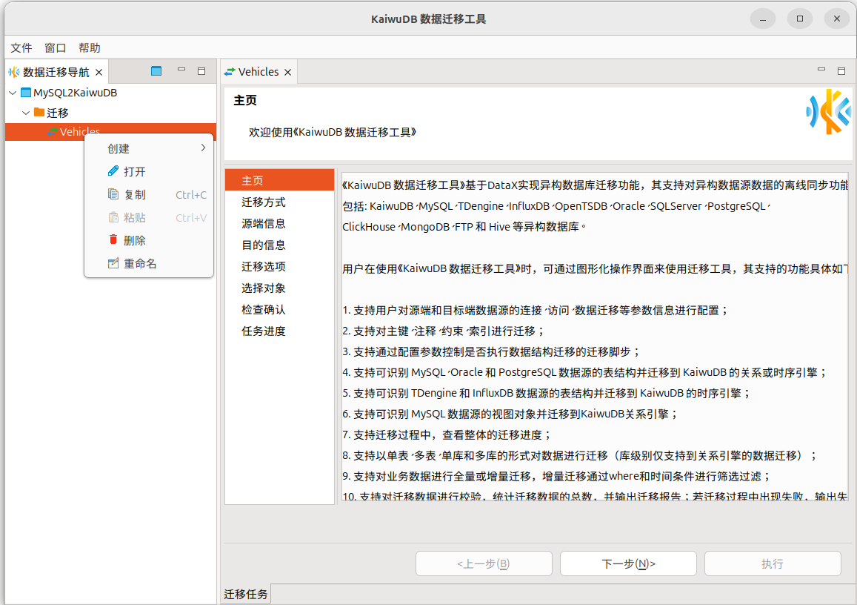
Task: Click the KaiwuDB logo in header
Action: 828,111
